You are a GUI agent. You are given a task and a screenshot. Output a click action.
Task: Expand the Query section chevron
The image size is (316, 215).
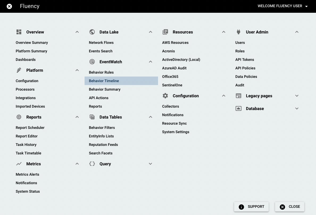(x=151, y=164)
